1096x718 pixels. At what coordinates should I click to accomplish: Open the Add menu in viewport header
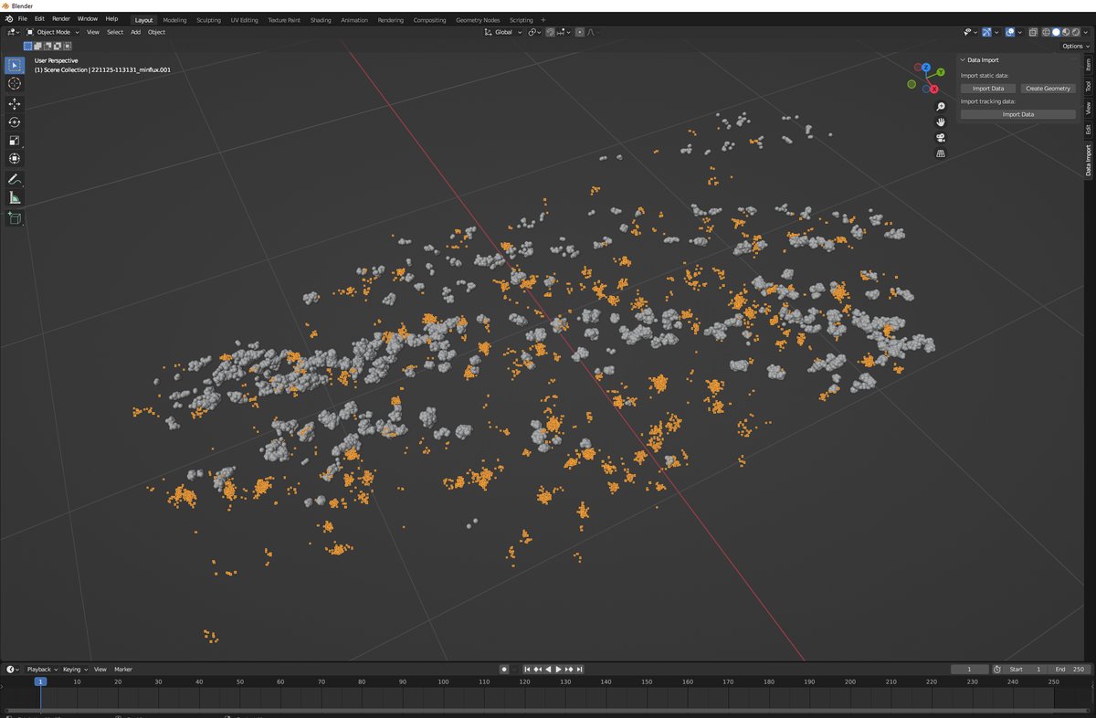click(x=135, y=32)
